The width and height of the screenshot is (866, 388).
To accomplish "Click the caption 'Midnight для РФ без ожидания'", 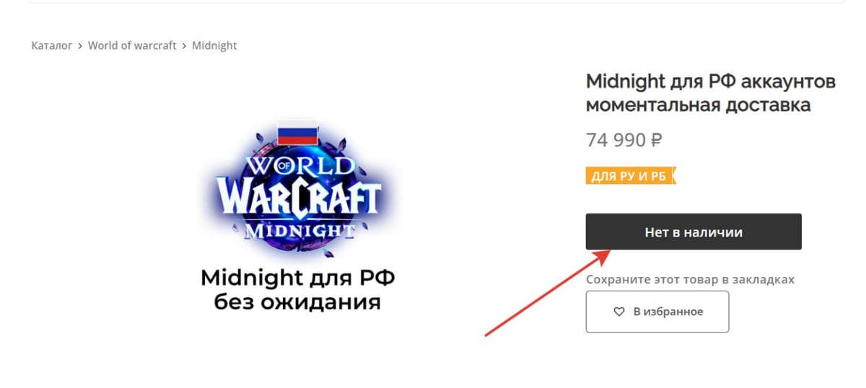I will [297, 289].
